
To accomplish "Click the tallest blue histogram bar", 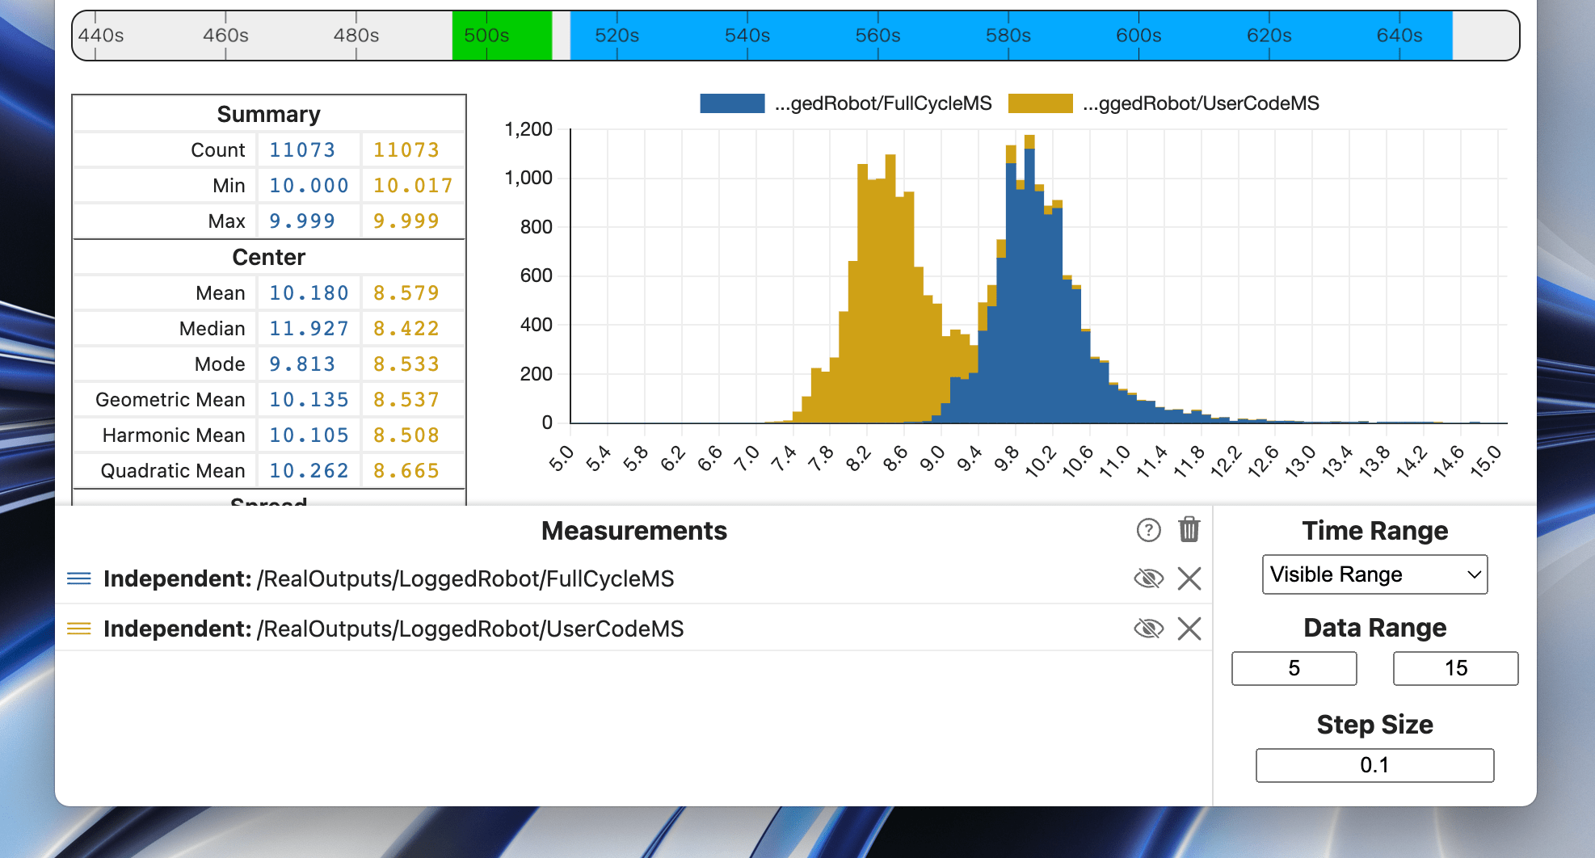I will tap(1029, 285).
